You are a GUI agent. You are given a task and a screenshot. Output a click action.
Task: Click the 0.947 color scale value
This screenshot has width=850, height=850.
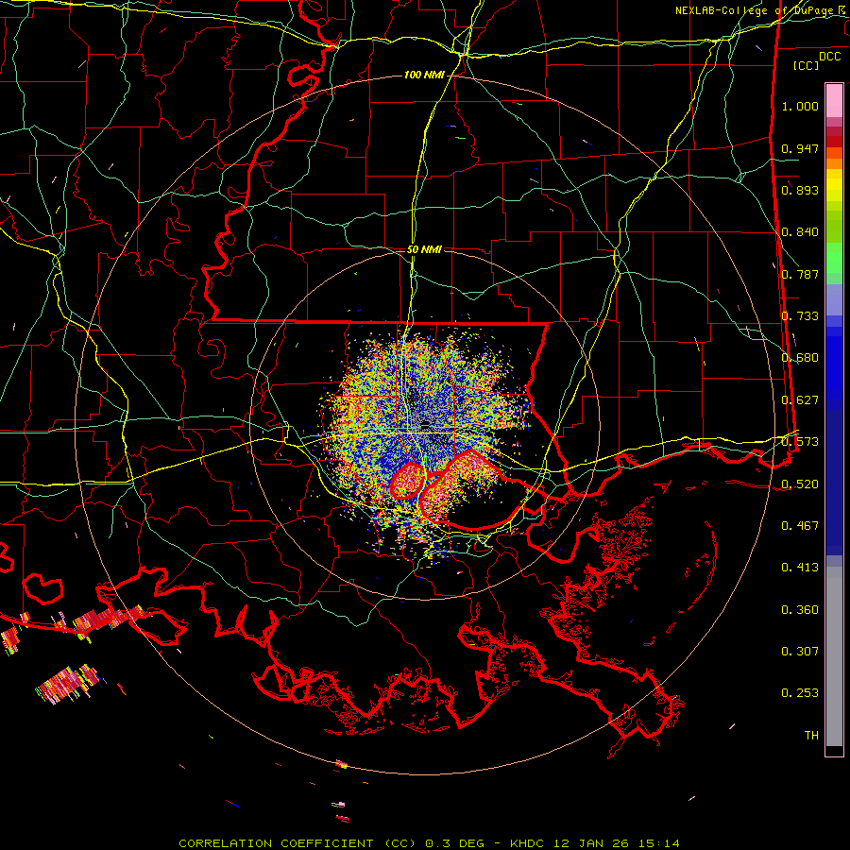[800, 148]
